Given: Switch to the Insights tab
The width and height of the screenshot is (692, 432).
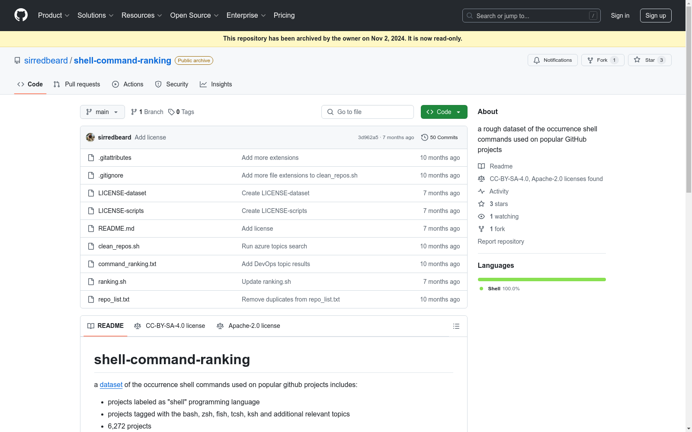Looking at the screenshot, I should point(216,84).
